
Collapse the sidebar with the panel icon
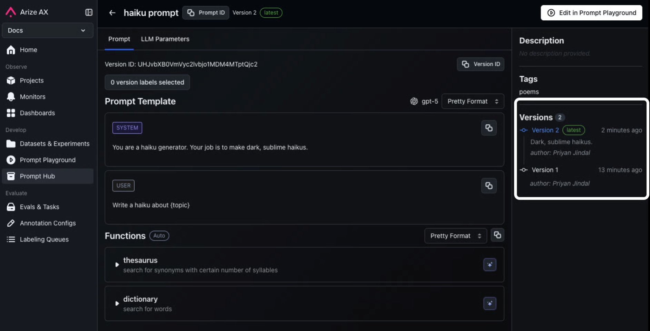coord(89,12)
